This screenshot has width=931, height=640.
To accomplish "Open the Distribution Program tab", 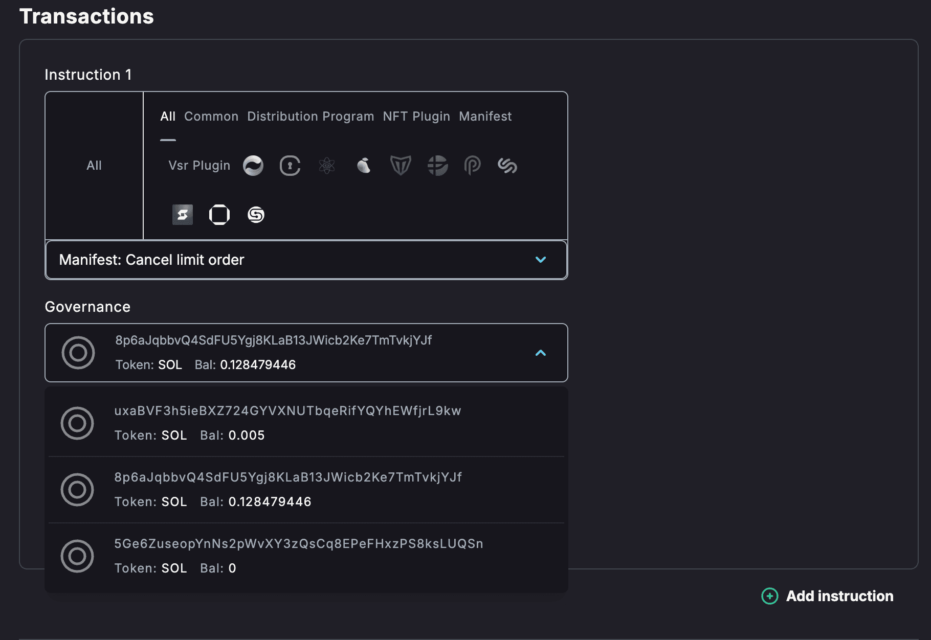I will point(311,117).
